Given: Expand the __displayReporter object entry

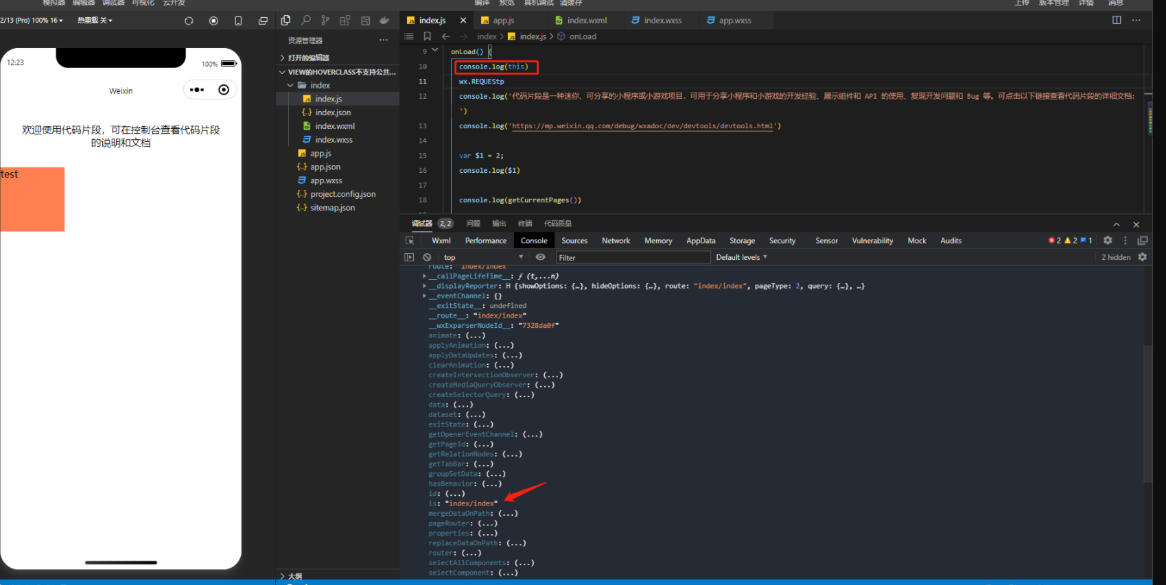Looking at the screenshot, I should pyautogui.click(x=425, y=286).
